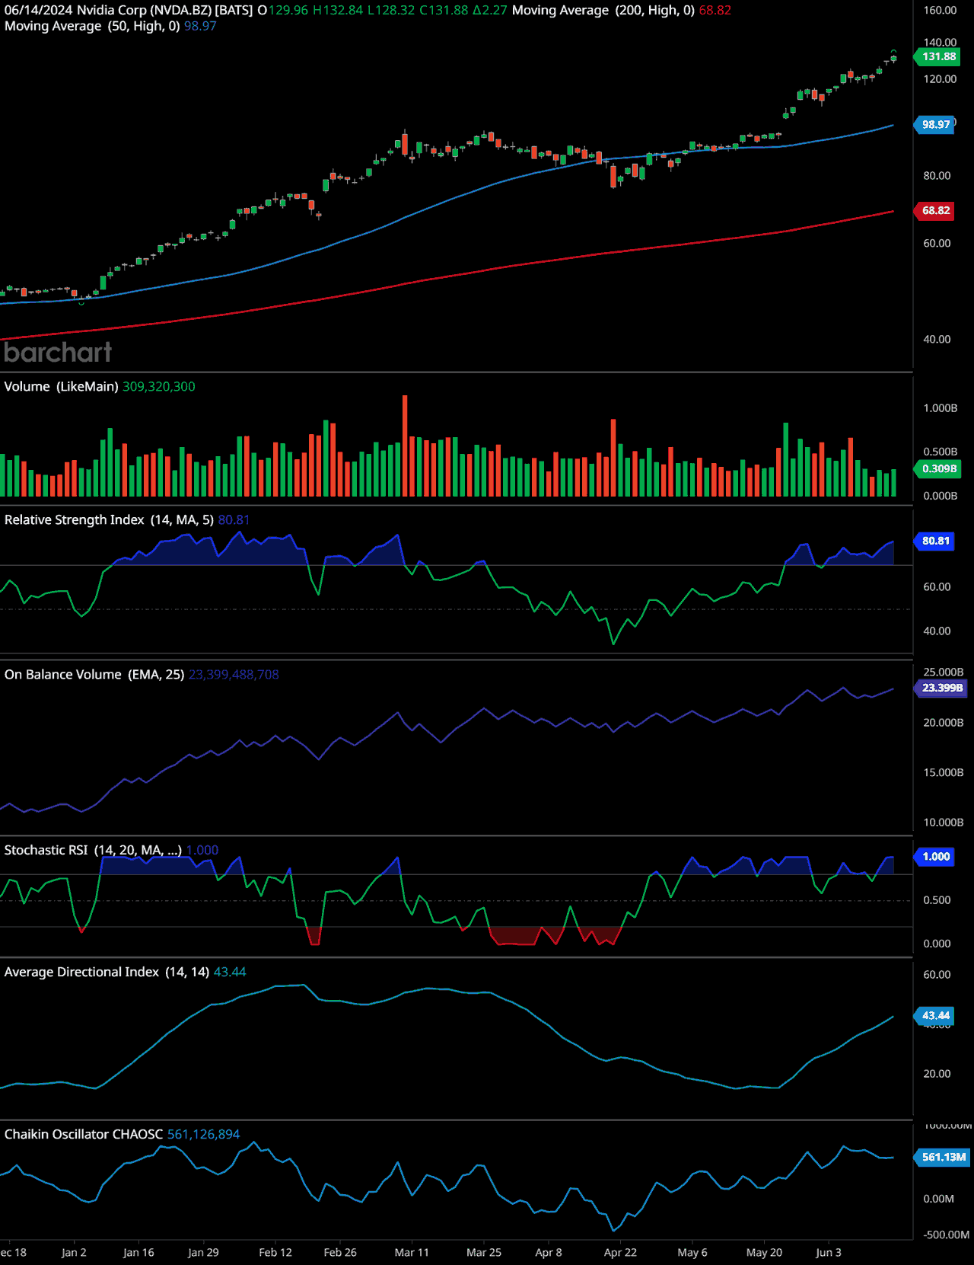The image size is (974, 1265).
Task: Click the 160.00 price axis label
Action: click(940, 11)
